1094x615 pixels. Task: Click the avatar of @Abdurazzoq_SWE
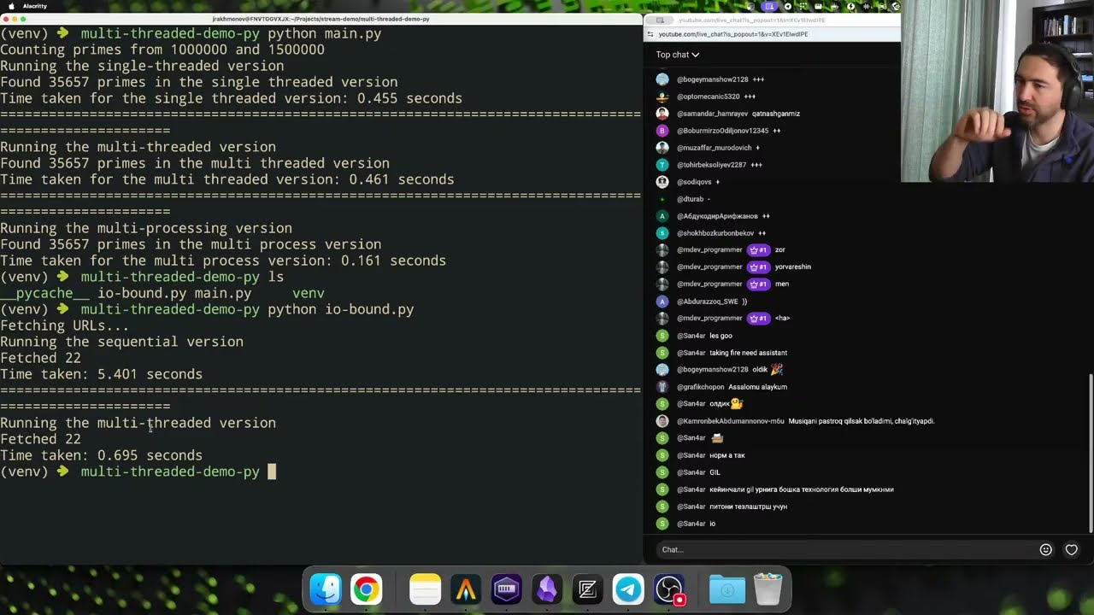coord(662,302)
